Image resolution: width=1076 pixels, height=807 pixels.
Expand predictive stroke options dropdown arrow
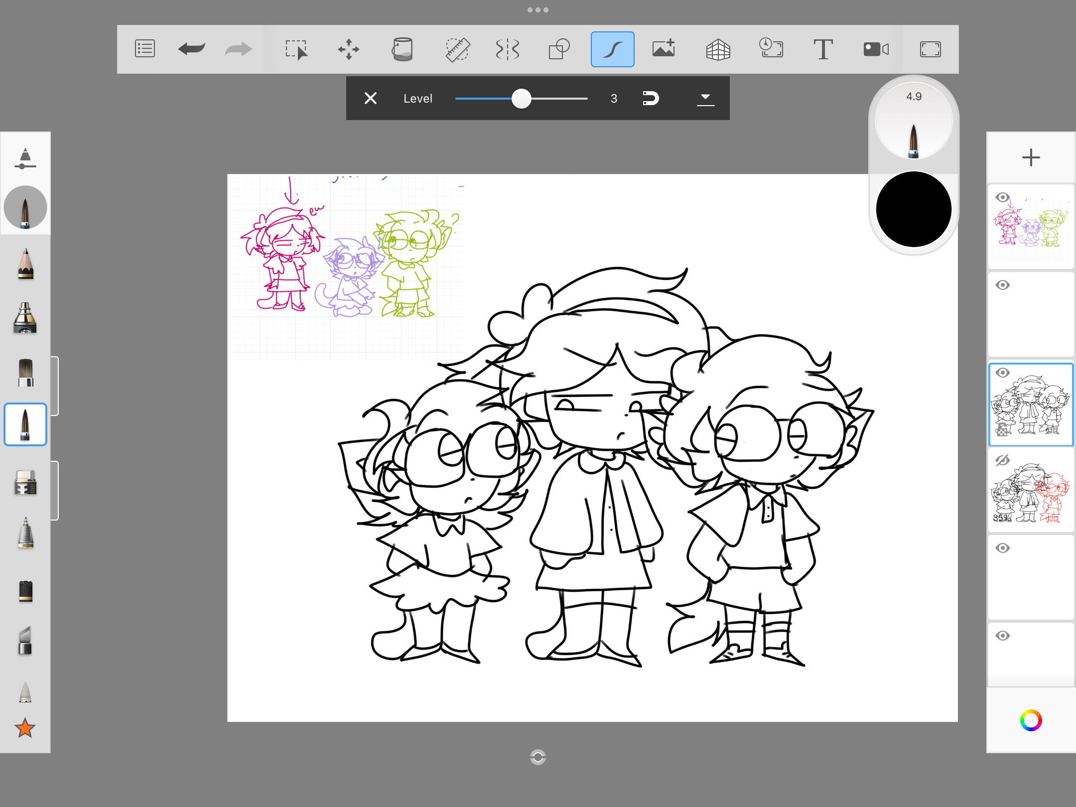pyautogui.click(x=705, y=98)
